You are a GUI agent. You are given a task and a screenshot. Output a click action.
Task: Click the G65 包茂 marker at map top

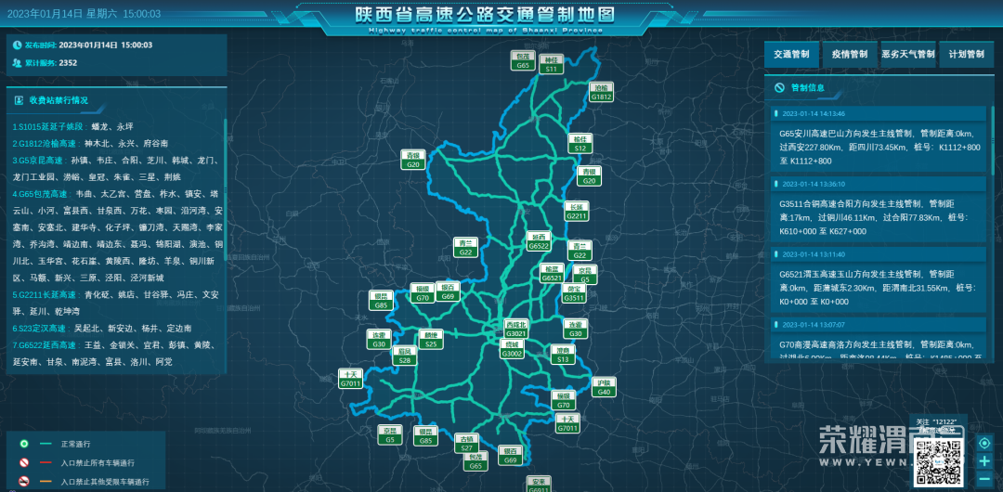point(523,61)
